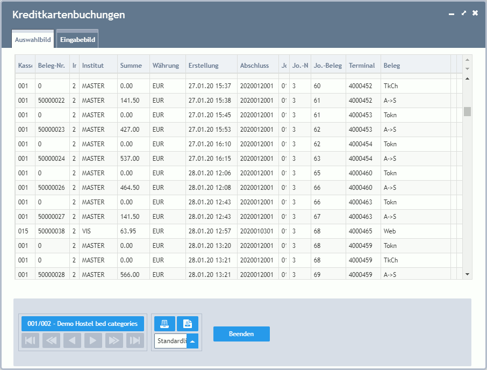Click creation time 27.01.20 16:10
The image size is (487, 370).
coord(210,144)
